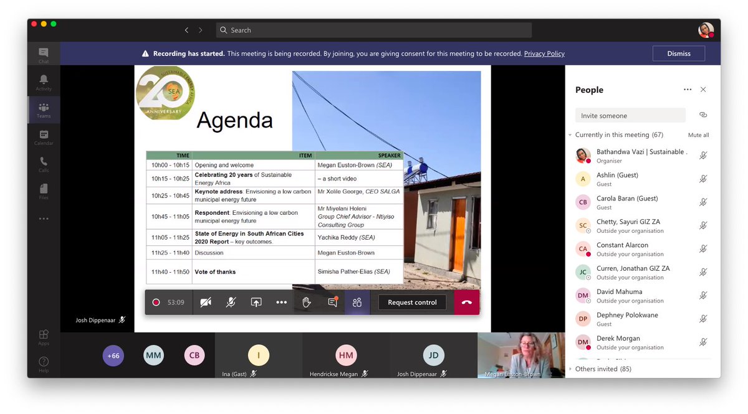The image size is (748, 414).
Task: Open the profile avatar menu
Action: 706,30
